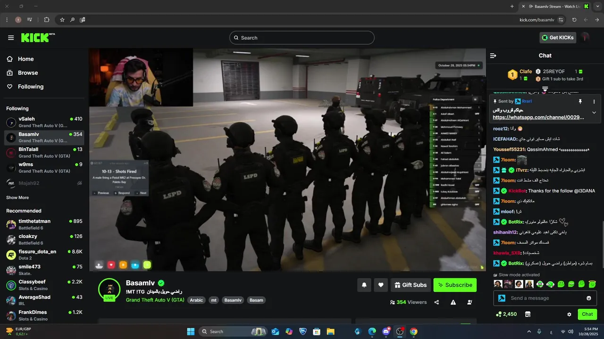604x339 pixels.
Task: Collapse the chat panel
Action: click(493, 56)
